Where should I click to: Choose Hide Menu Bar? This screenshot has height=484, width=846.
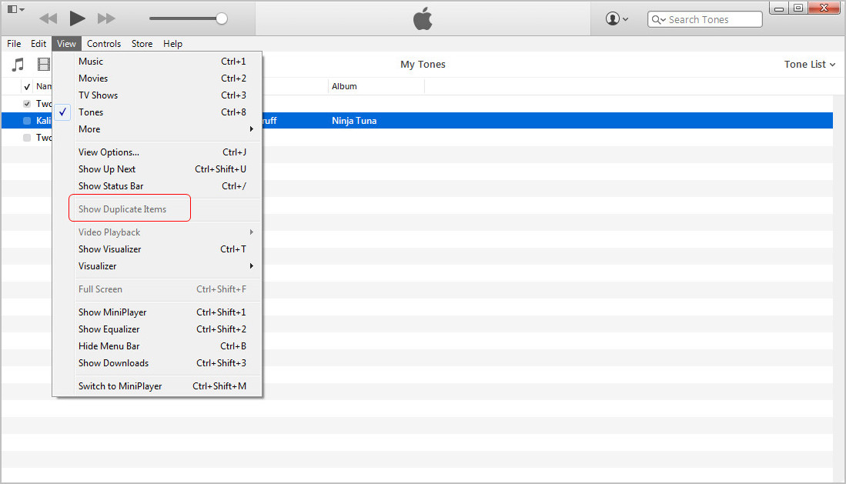tap(158, 345)
